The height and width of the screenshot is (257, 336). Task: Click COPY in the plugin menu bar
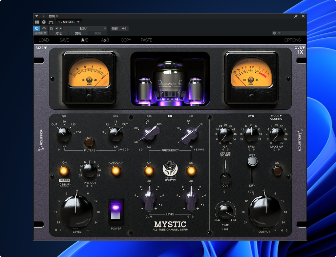(x=126, y=40)
